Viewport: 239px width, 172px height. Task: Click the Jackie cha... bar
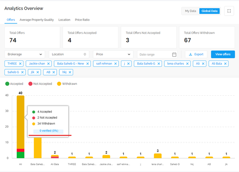(106, 157)
